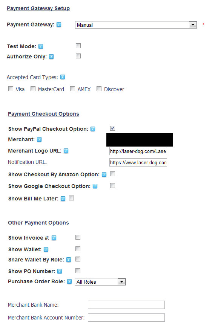
Task: Click Show PayPal Checkout Option help icon
Action: 93,129
